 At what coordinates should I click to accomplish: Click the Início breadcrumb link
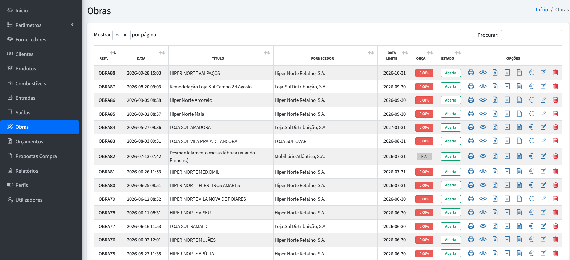[x=542, y=10]
